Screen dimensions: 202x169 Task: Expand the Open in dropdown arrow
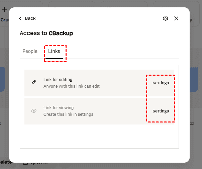coord(52,163)
